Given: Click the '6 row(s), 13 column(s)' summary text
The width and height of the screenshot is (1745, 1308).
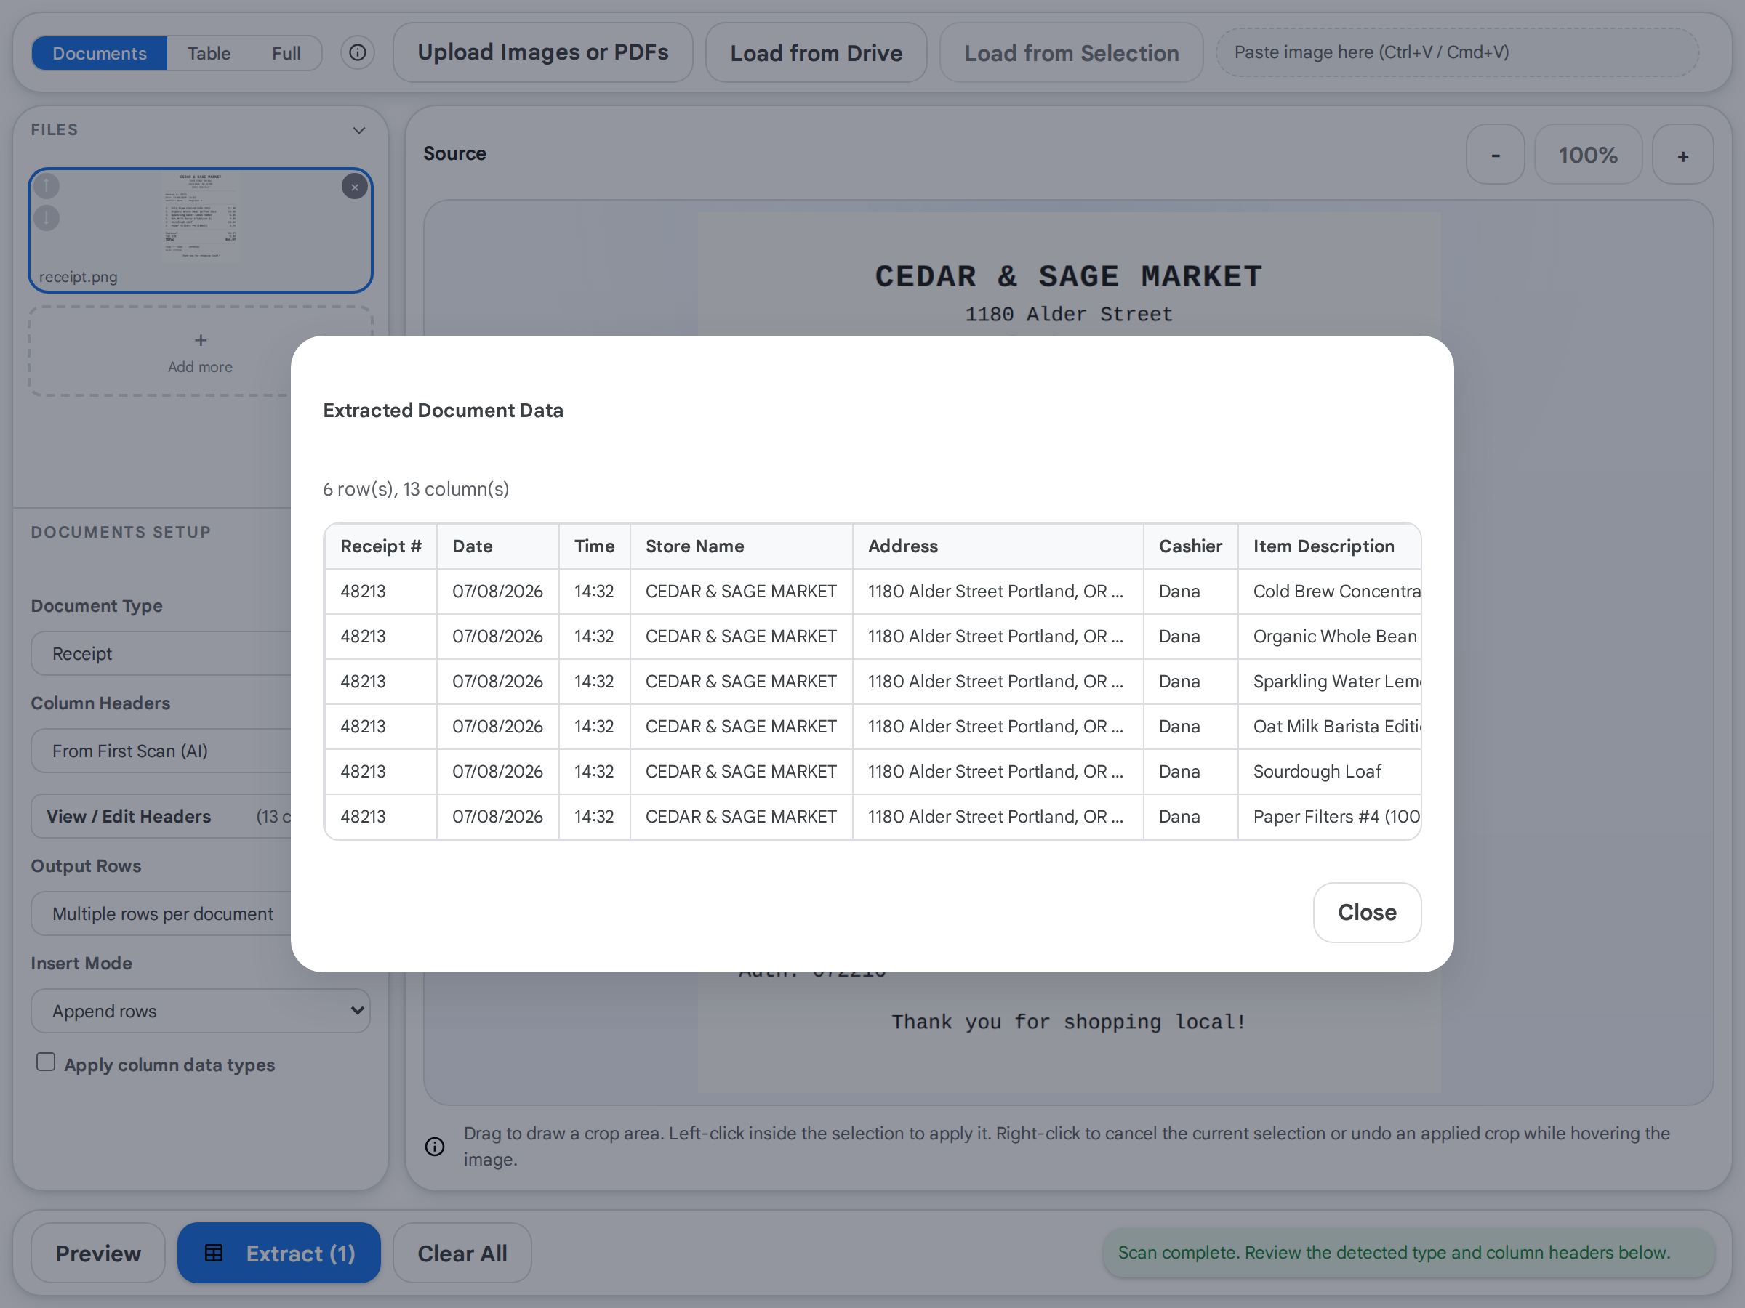Looking at the screenshot, I should [416, 489].
